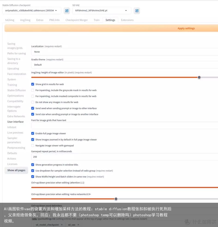The image size is (218, 227).
Task: Open Interrogate Options settings page
Action: pyautogui.click(x=14, y=109)
